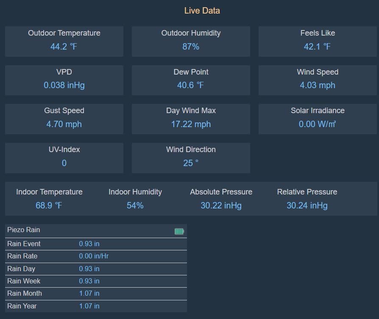Select the Relative Pressure reading
The image size is (379, 319).
point(307,205)
